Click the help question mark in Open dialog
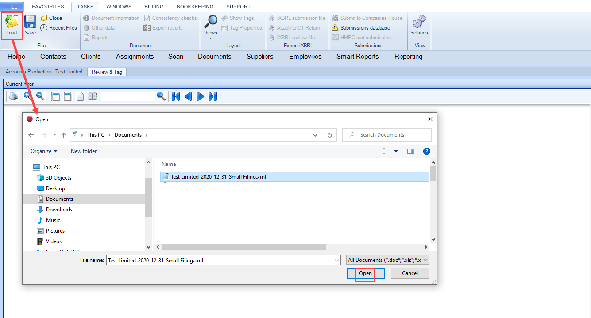The image size is (591, 318). pos(427,151)
